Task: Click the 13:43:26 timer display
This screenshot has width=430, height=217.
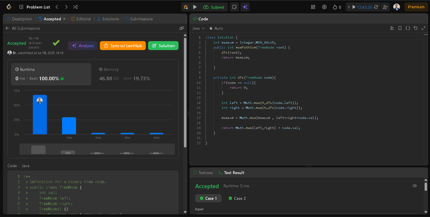Action: [x=364, y=7]
